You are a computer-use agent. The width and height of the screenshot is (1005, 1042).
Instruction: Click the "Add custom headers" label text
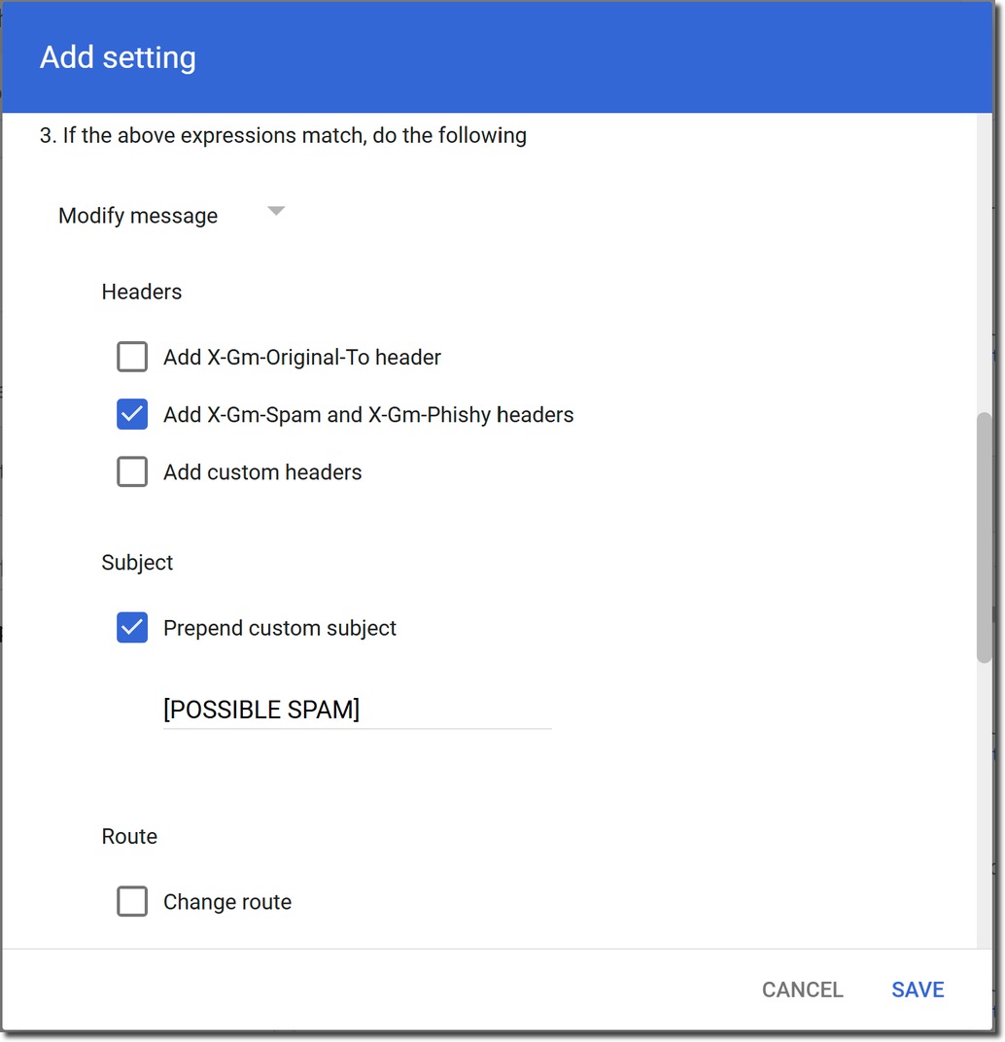[262, 472]
